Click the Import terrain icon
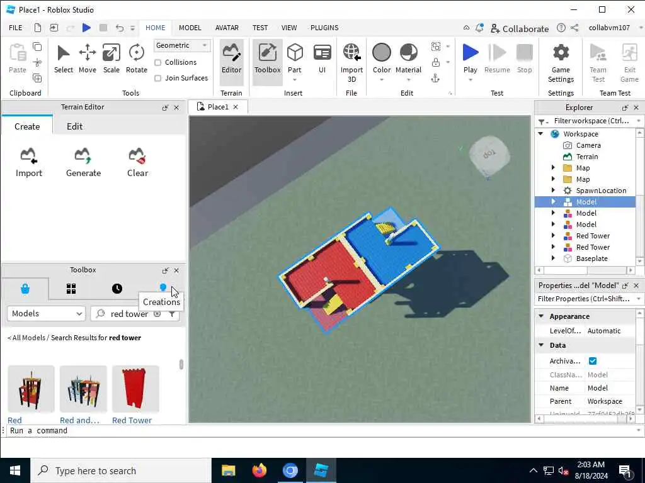This screenshot has width=645, height=483. click(x=29, y=163)
